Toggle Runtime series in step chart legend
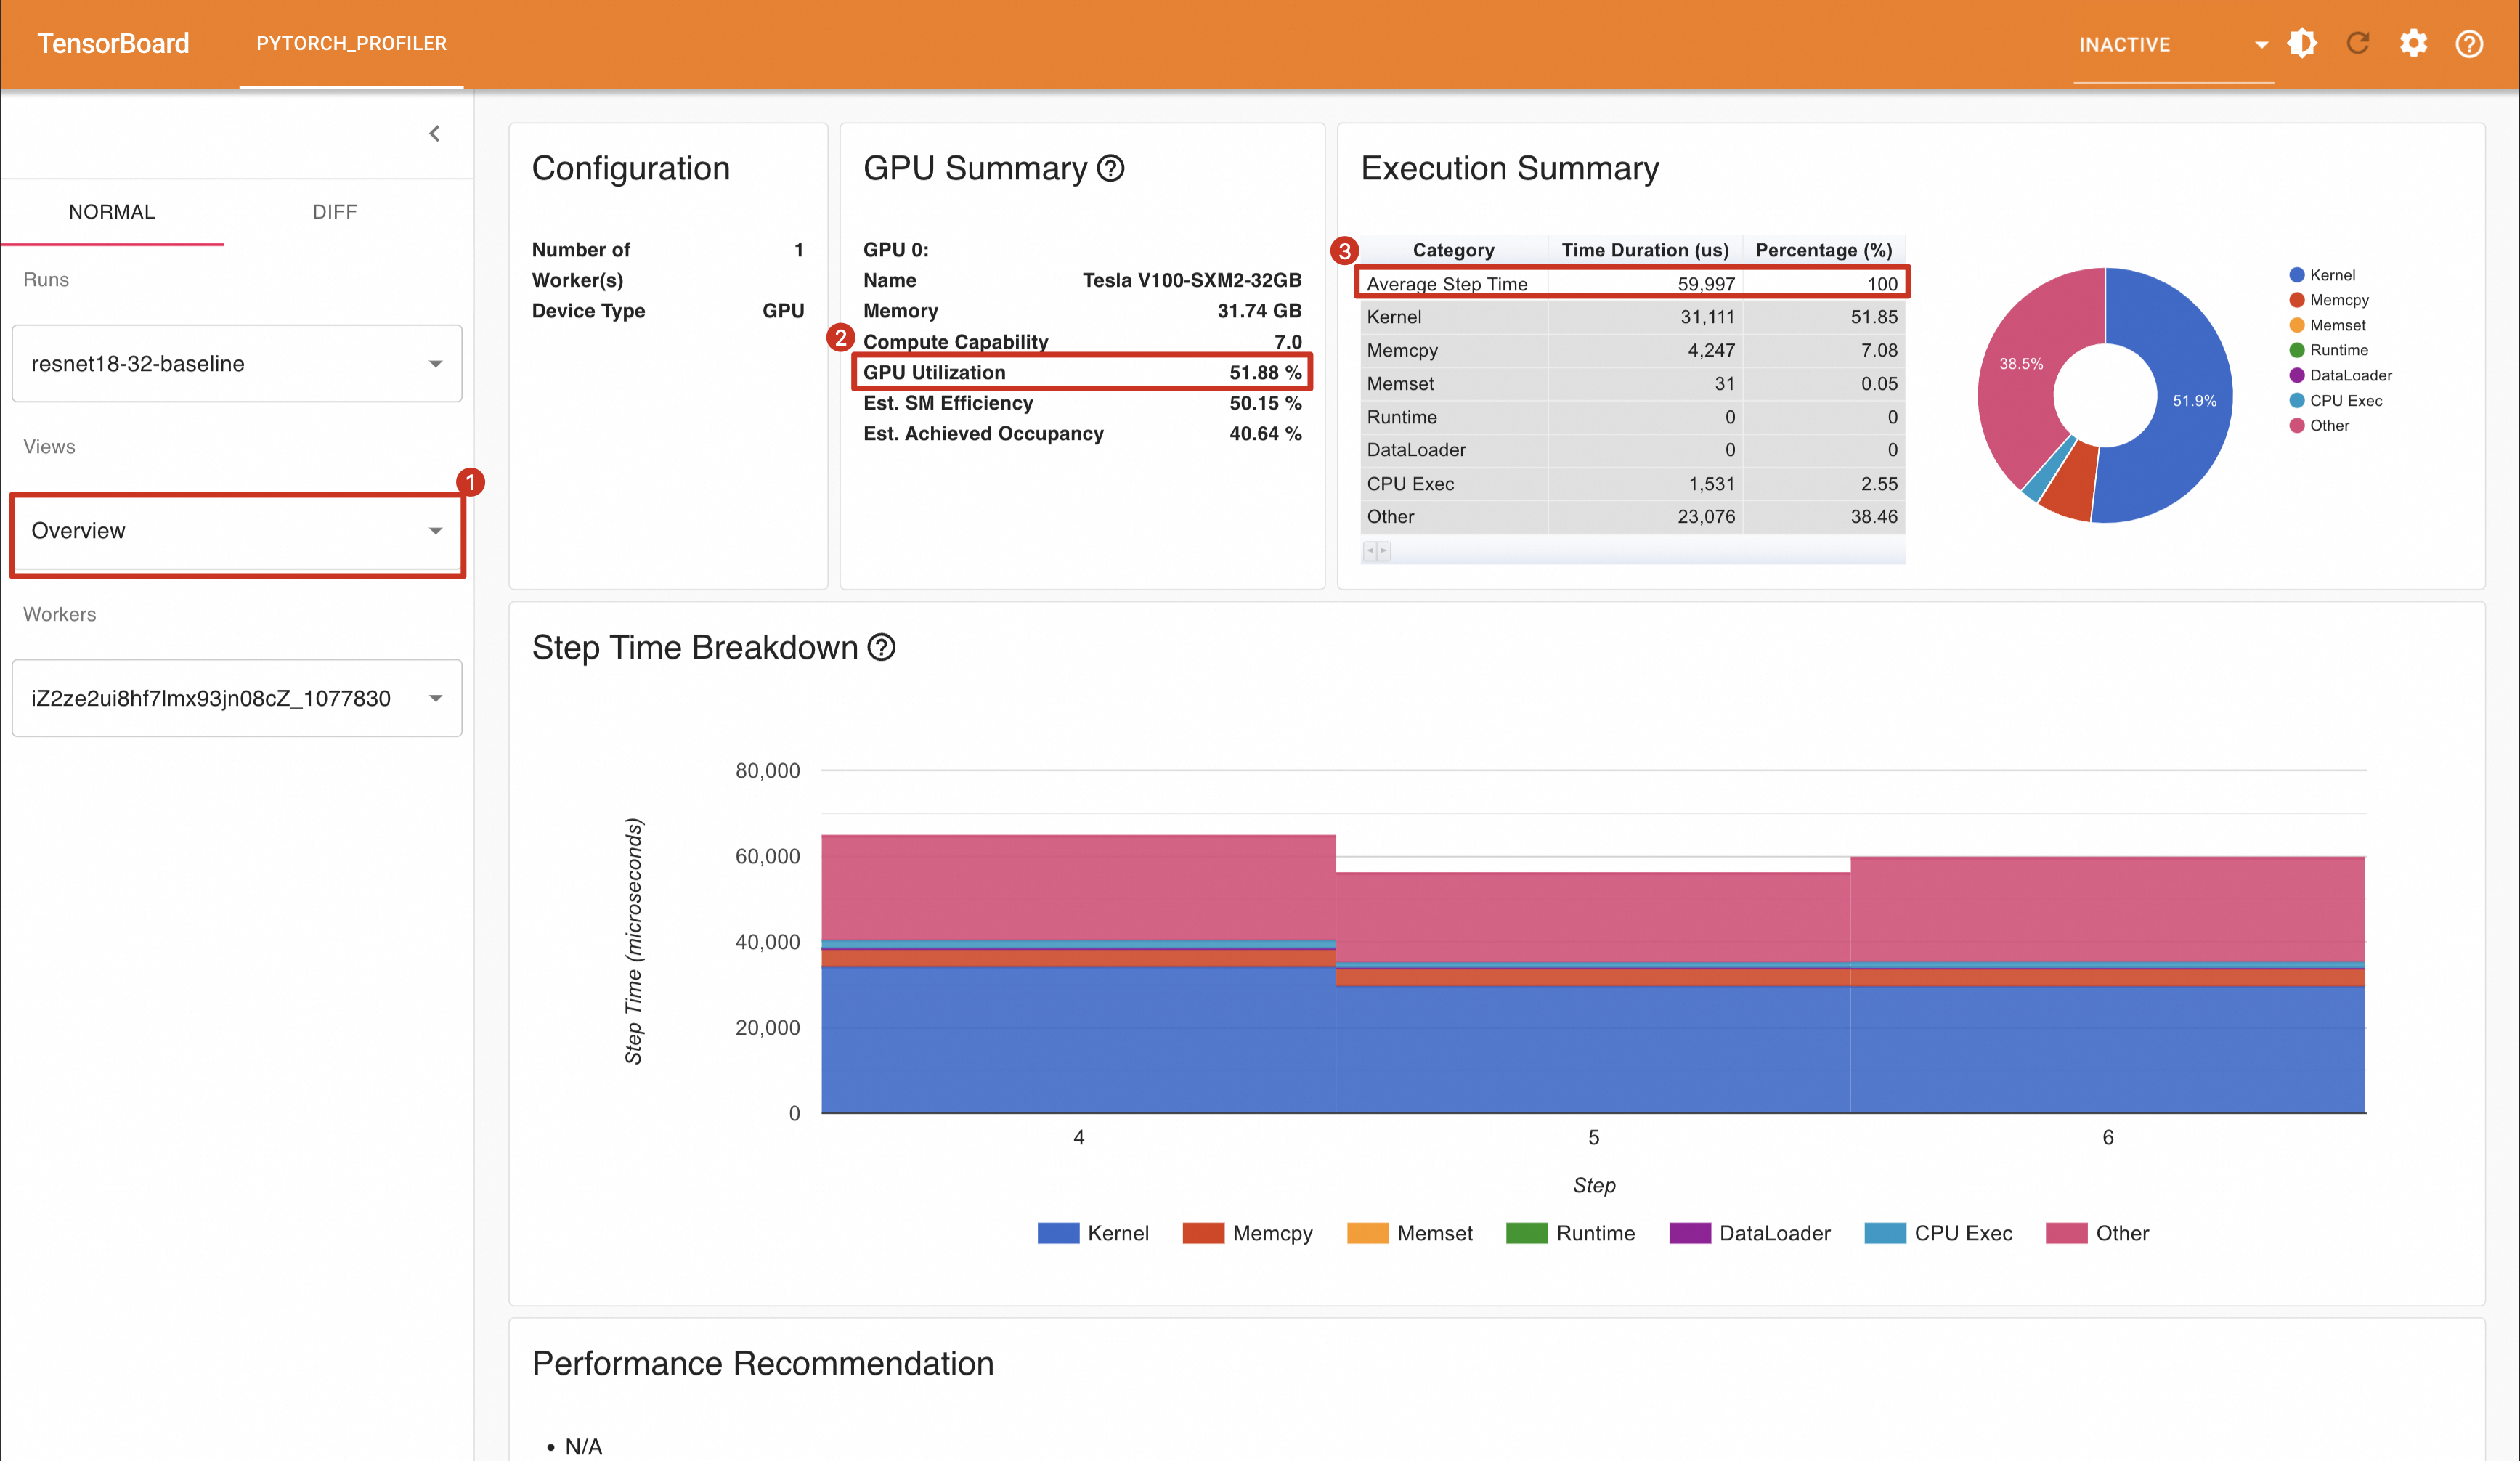 1570,1234
